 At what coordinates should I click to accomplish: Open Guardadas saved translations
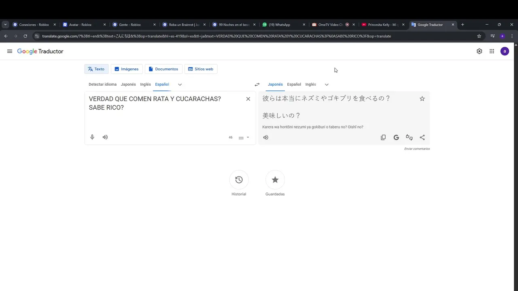[x=275, y=180]
